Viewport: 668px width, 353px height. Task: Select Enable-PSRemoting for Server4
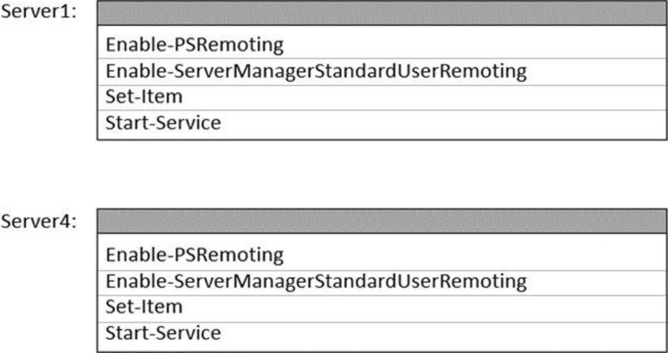click(194, 254)
